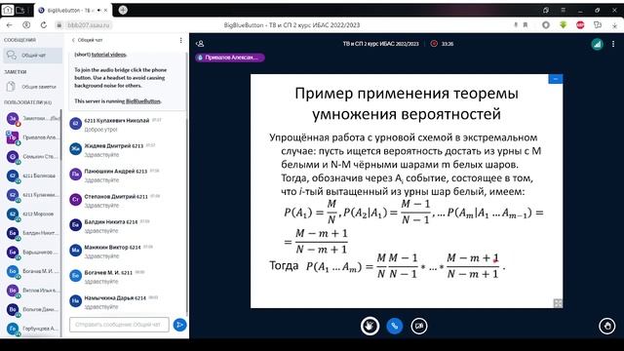Screen dimensions: 624x351
Task: Select user Богачев М. И. in the user list
Action: 32,271
